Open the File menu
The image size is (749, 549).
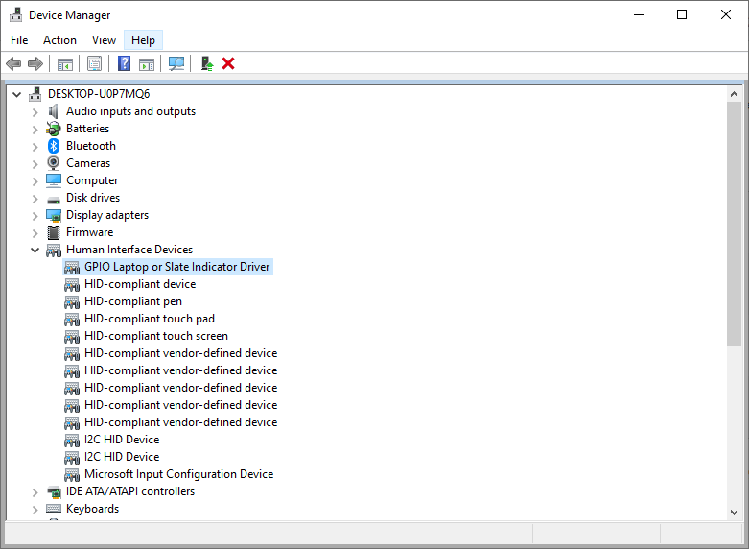[19, 39]
